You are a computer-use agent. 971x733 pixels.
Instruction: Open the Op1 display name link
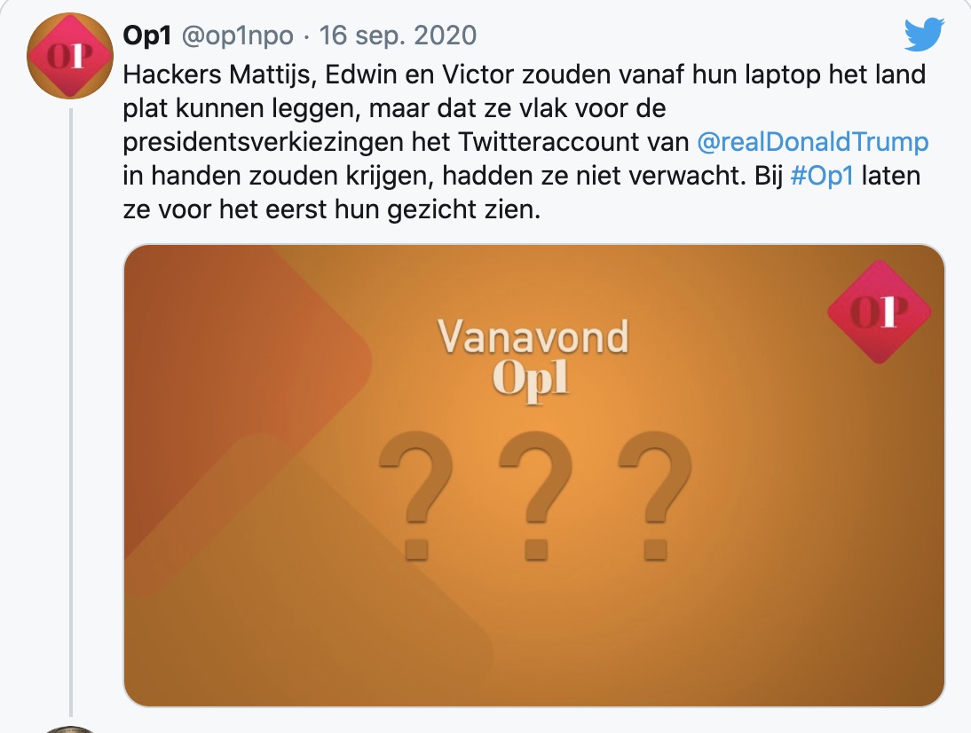tap(150, 35)
